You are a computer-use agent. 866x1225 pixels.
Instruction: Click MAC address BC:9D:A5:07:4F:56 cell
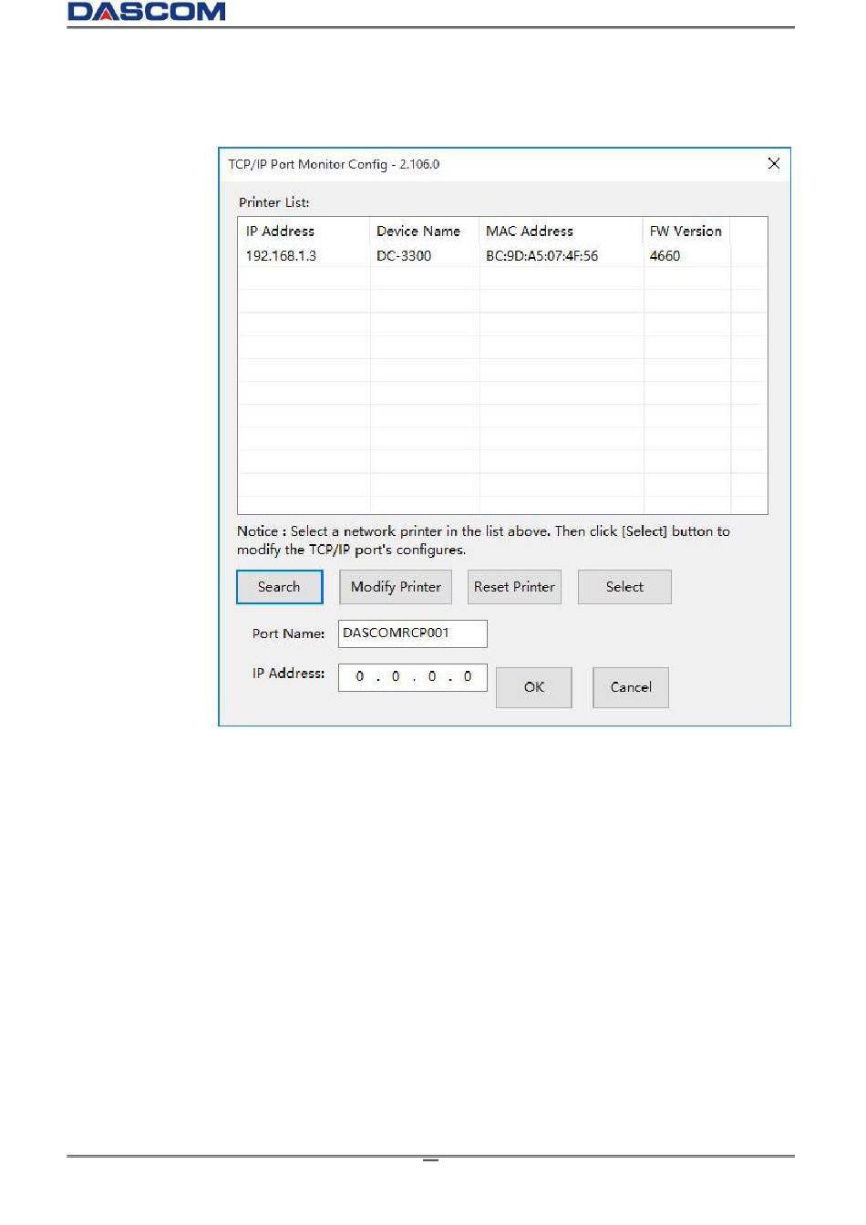click(x=542, y=256)
